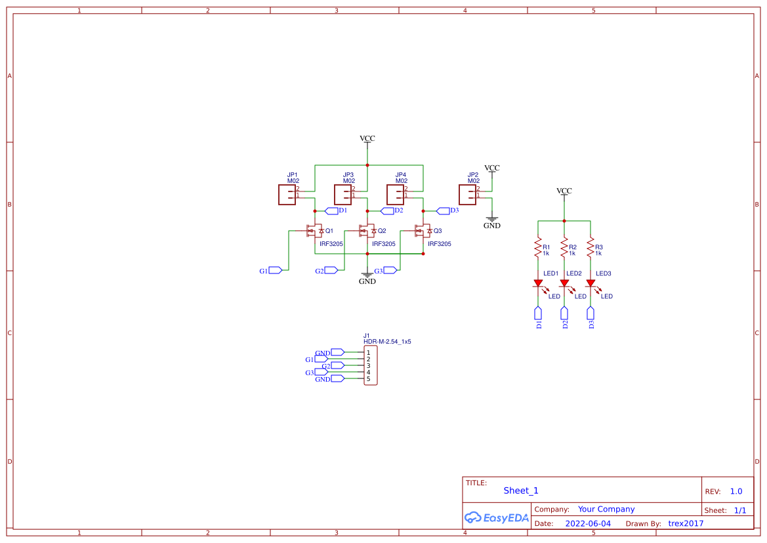Select the R2 1k resistor symbol
The width and height of the screenshot is (767, 543).
(x=564, y=246)
